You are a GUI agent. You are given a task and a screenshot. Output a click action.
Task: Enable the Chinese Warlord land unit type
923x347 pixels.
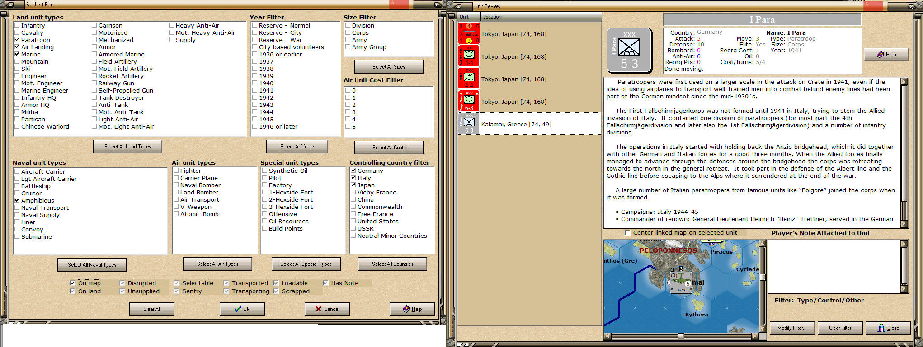pyautogui.click(x=17, y=126)
